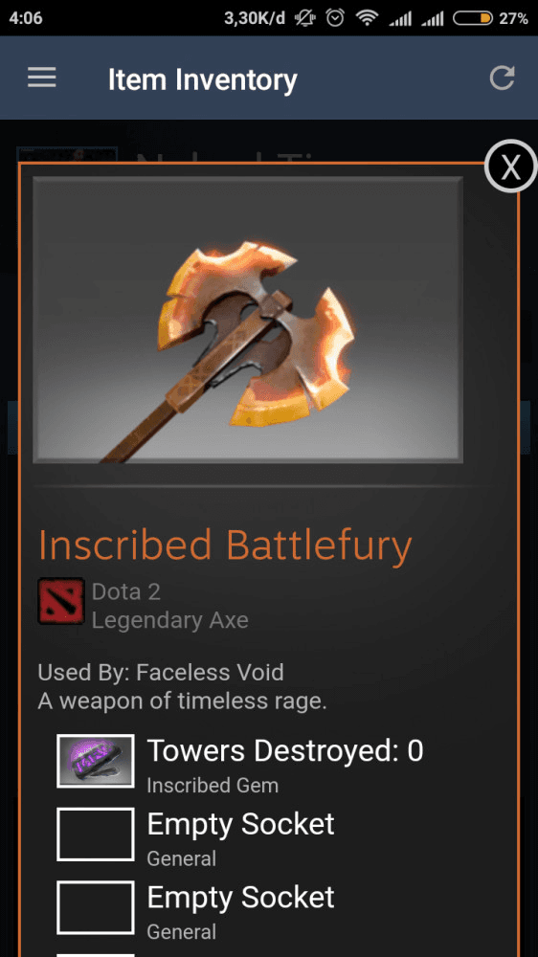Select the Inscribed Gem icon
Screen dimensions: 538x957
[96, 761]
